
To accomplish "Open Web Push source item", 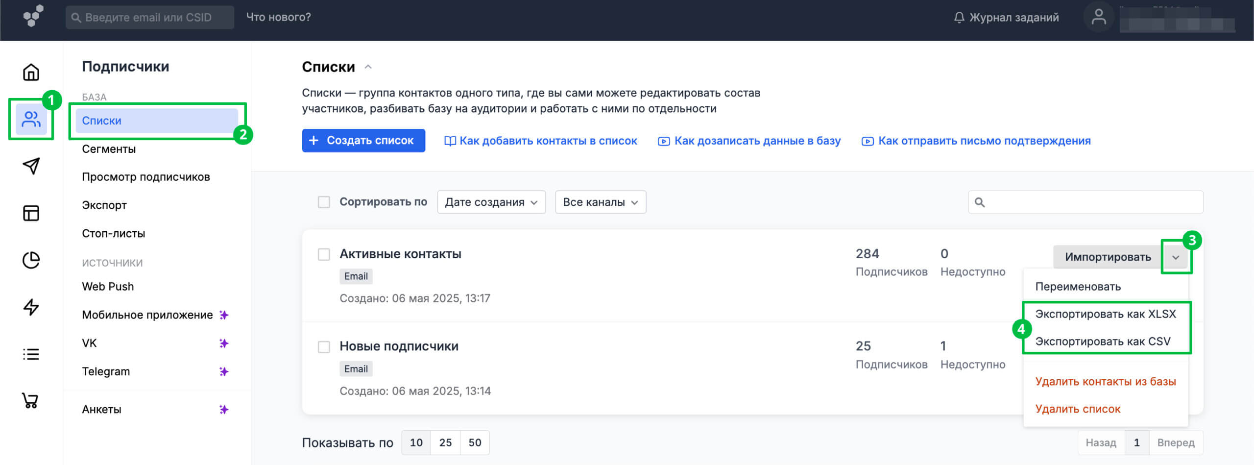I will pyautogui.click(x=108, y=287).
